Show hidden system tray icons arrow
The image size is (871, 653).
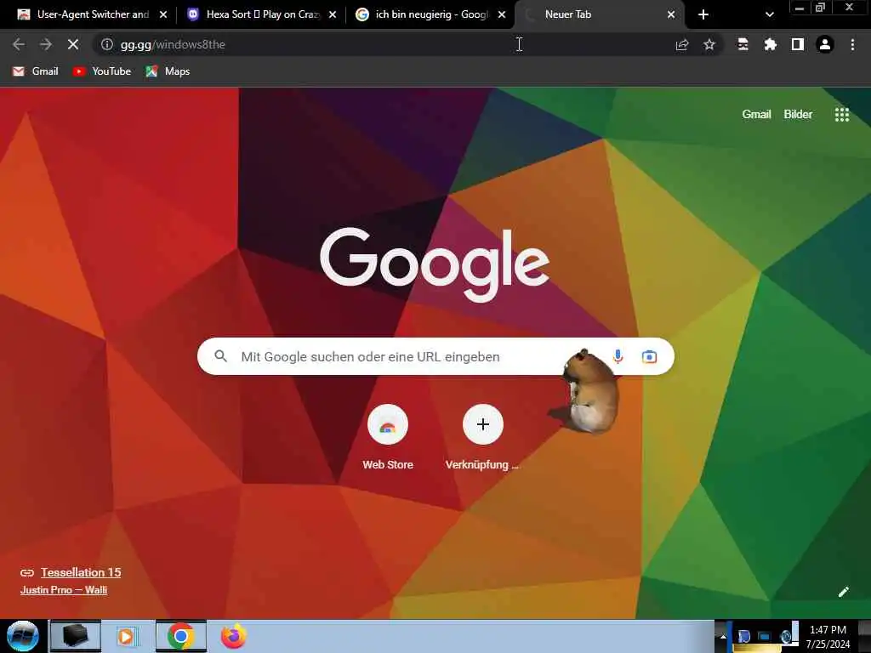(723, 637)
